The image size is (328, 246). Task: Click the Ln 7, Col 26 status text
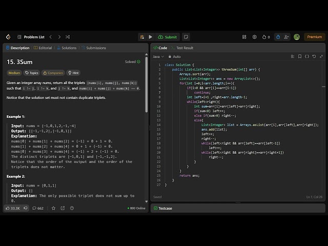tap(314, 197)
